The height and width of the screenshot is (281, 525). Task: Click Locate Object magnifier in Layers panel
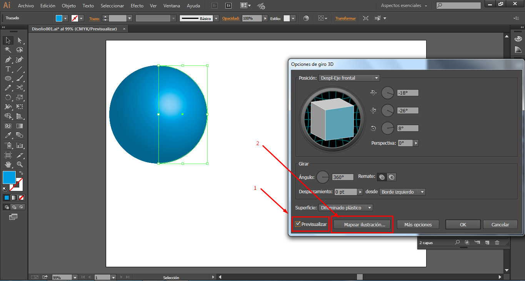(x=457, y=243)
